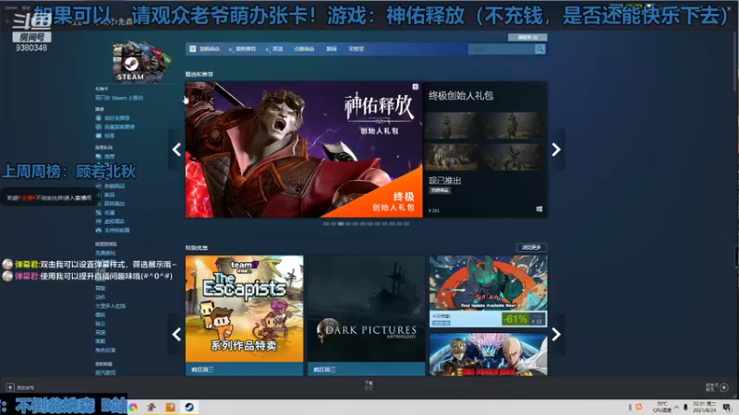Select top-left screenshot in featured panel

tap(451, 125)
